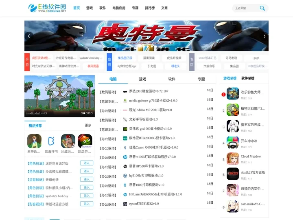Open the tModLoader slideshow image

(59, 96)
